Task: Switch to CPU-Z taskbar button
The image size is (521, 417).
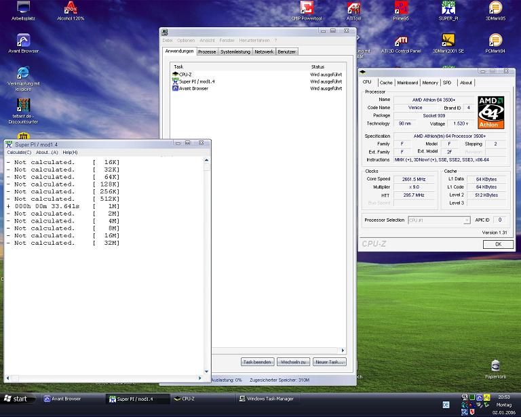Action: (203, 399)
